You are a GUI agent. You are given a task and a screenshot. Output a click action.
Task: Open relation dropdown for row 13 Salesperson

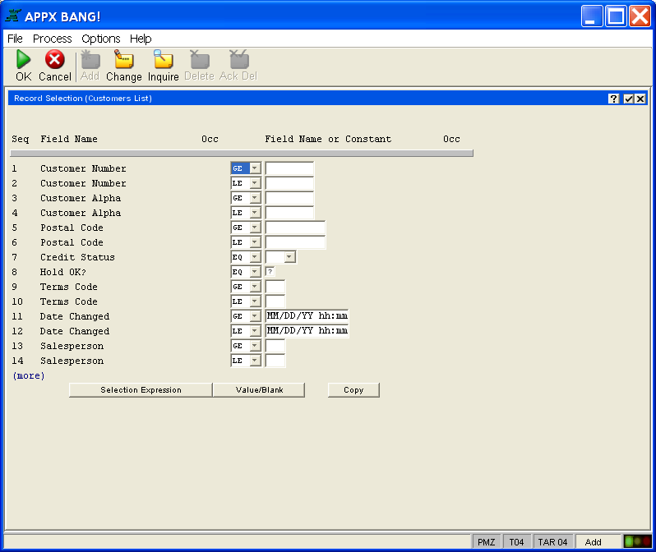255,346
